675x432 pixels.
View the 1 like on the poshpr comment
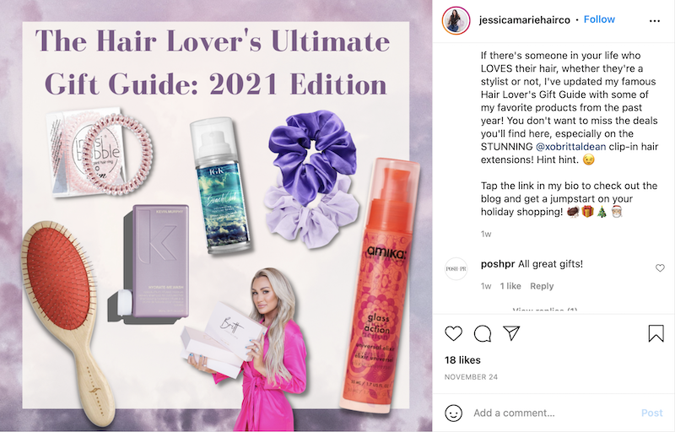pyautogui.click(x=510, y=286)
